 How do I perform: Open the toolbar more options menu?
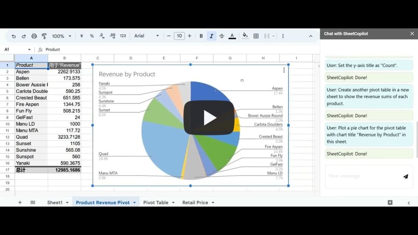pos(283,36)
